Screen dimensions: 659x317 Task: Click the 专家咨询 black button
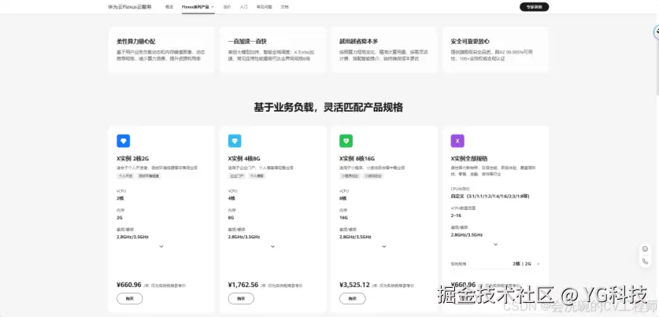[x=534, y=7]
